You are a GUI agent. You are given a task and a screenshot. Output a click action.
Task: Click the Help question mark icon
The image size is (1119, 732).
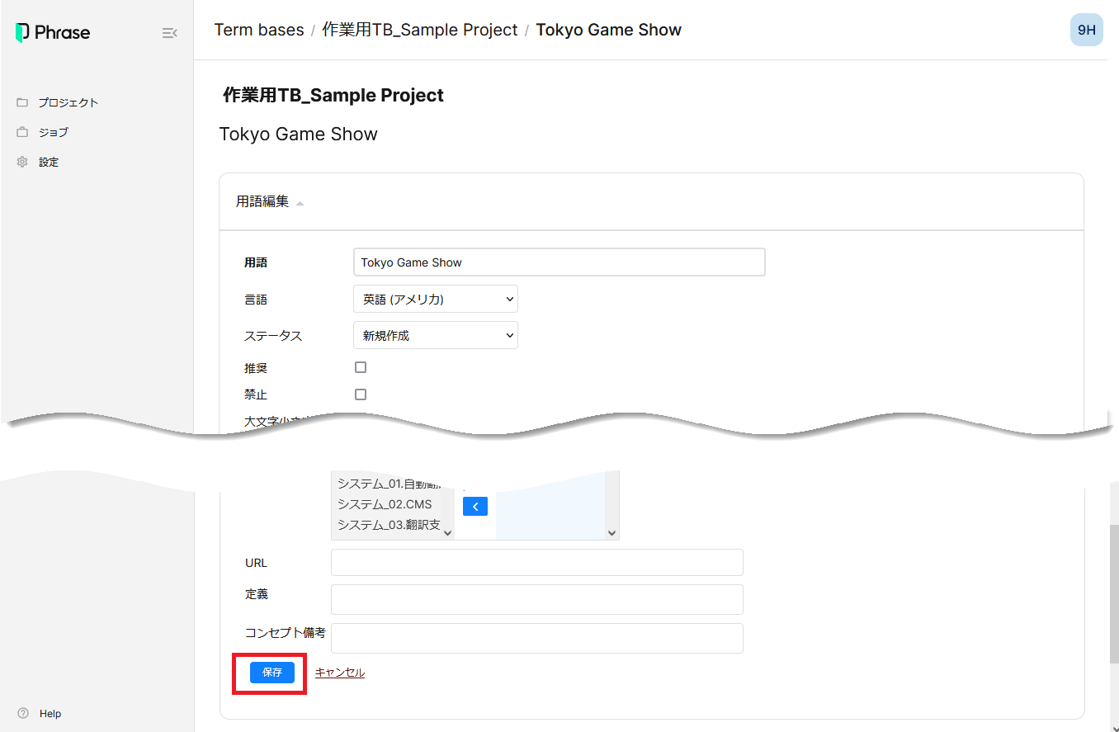tap(23, 713)
